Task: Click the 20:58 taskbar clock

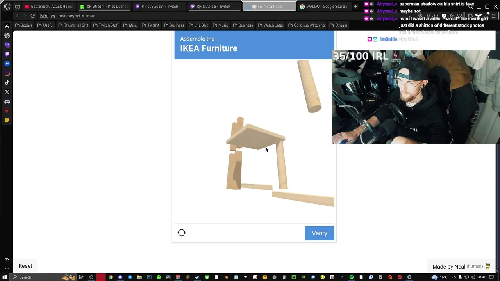Action: click(x=482, y=277)
